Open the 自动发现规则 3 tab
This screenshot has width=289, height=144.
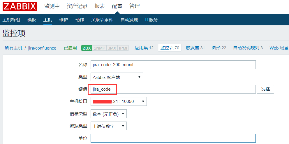248,48
